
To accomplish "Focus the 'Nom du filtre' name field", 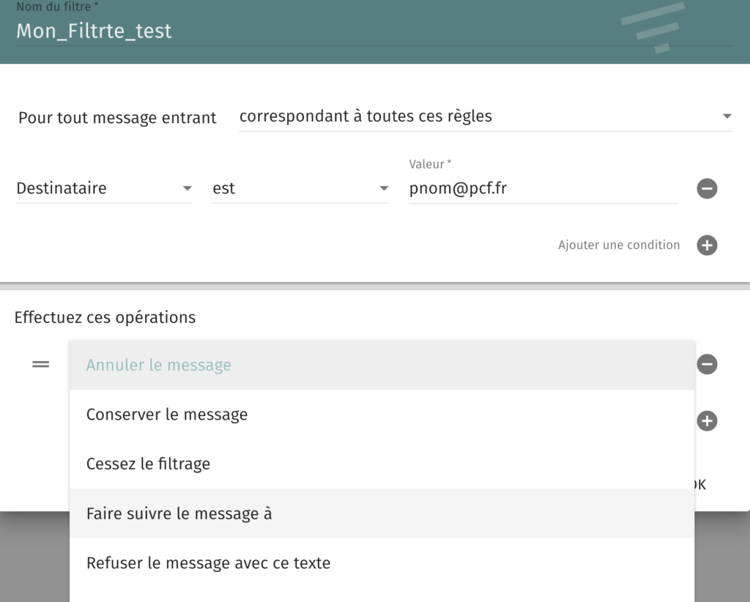I will (373, 31).
